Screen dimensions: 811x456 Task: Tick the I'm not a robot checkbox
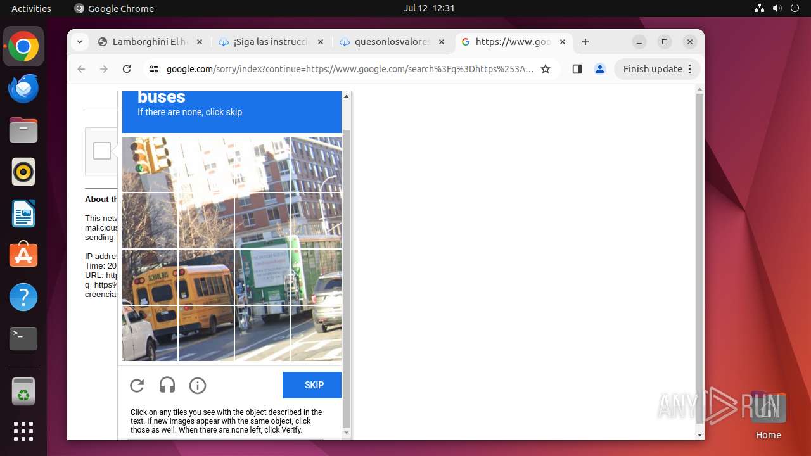coord(102,151)
